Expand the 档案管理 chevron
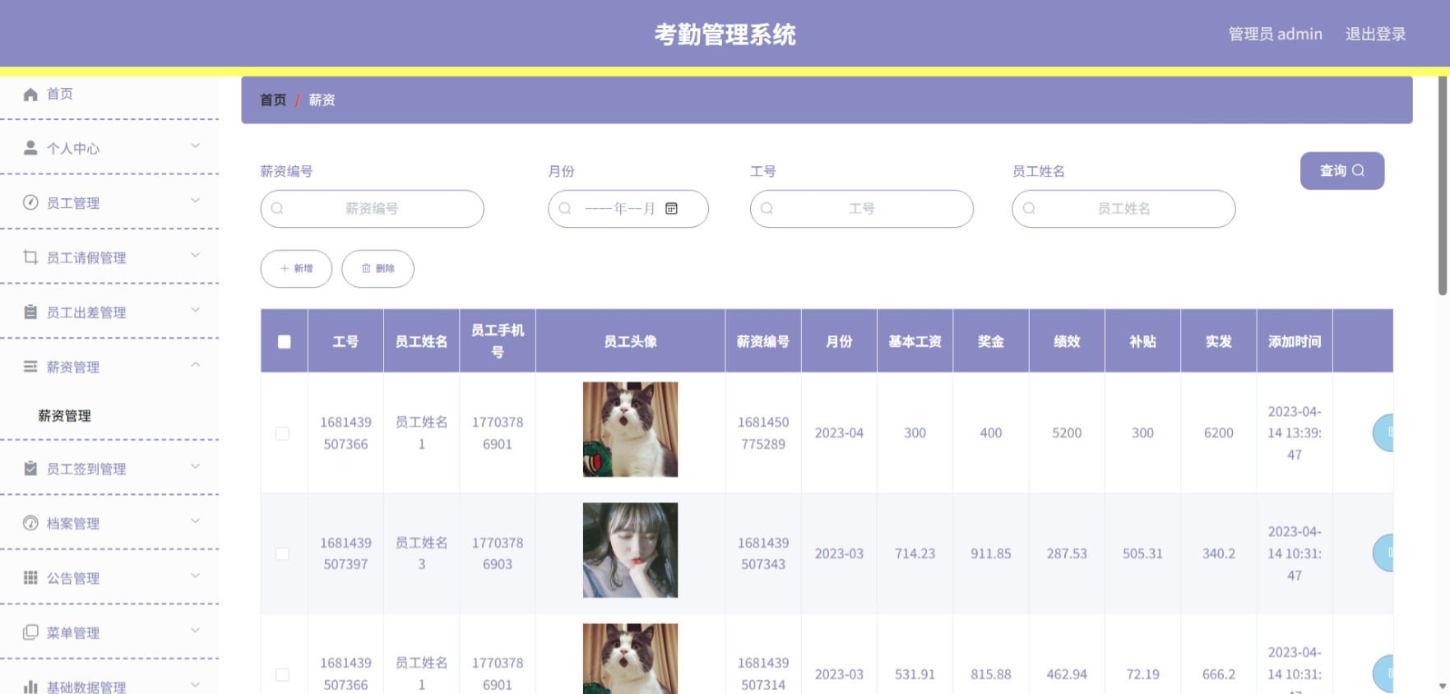Viewport: 1450px width, 694px height. (195, 520)
